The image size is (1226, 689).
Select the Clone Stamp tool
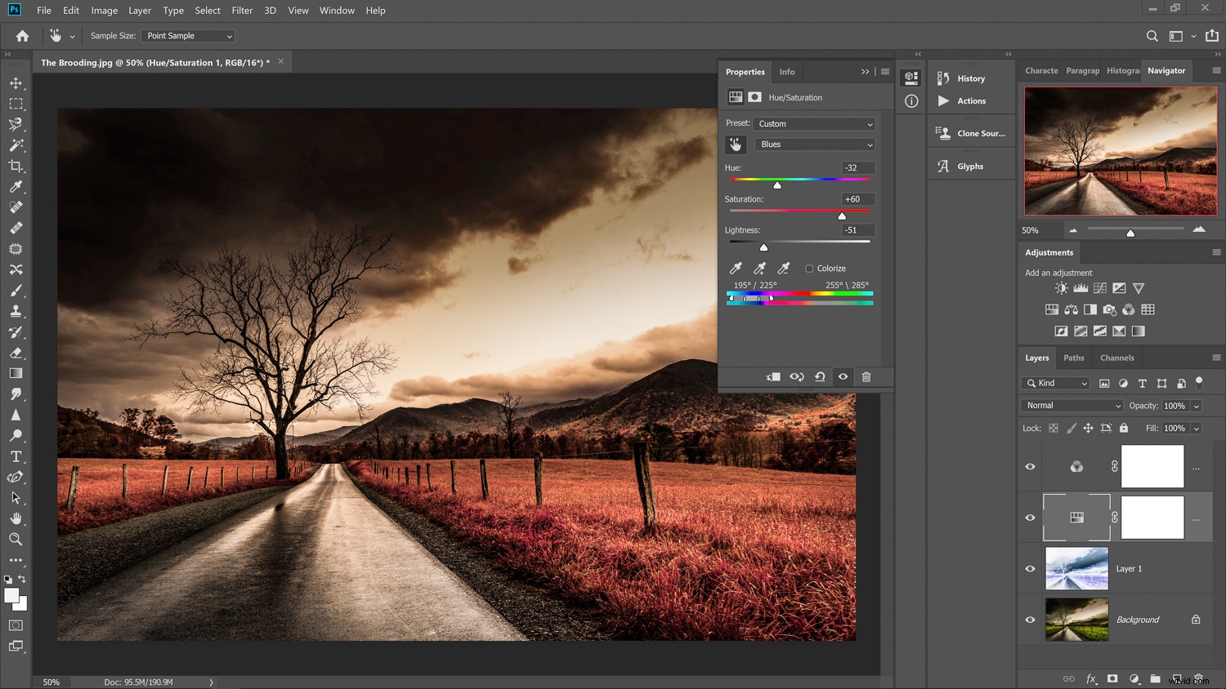16,310
